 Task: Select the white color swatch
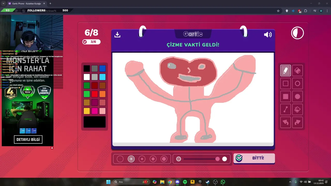[87, 77]
